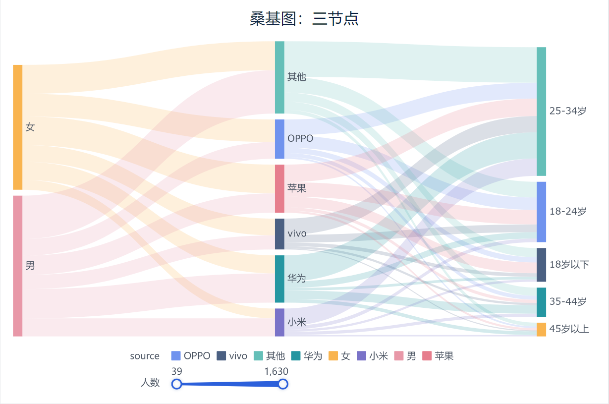Image resolution: width=609 pixels, height=404 pixels.
Task: Select the 苹果 node bar
Action: [279, 188]
